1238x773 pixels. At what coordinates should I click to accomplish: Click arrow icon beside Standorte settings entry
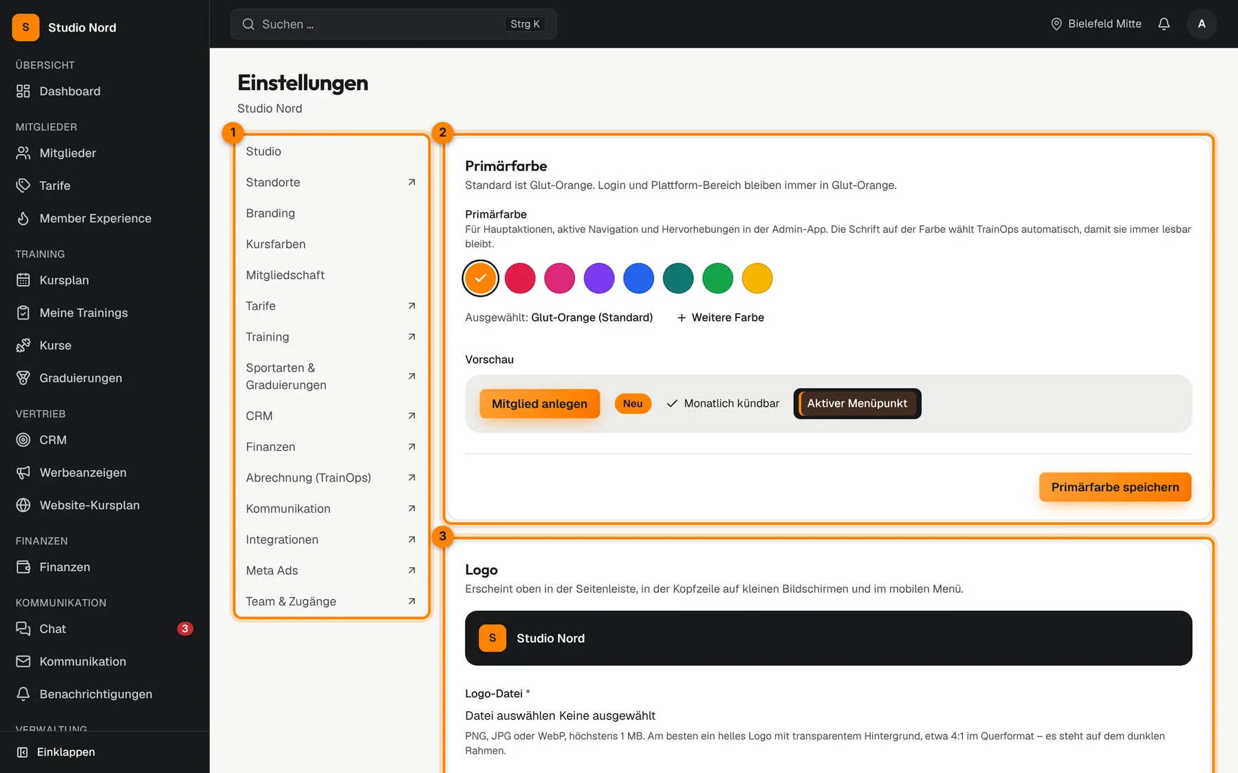[411, 182]
